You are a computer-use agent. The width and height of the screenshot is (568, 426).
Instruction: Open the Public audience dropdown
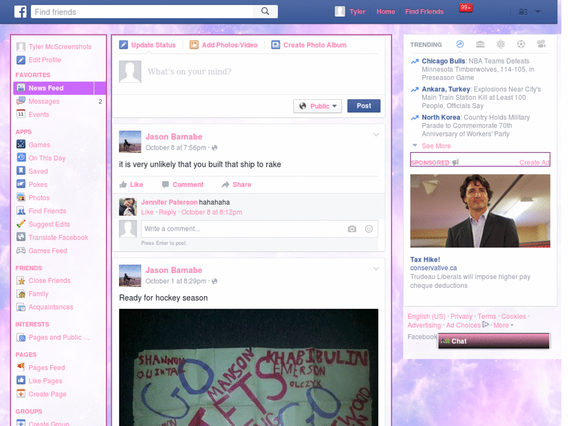(317, 106)
